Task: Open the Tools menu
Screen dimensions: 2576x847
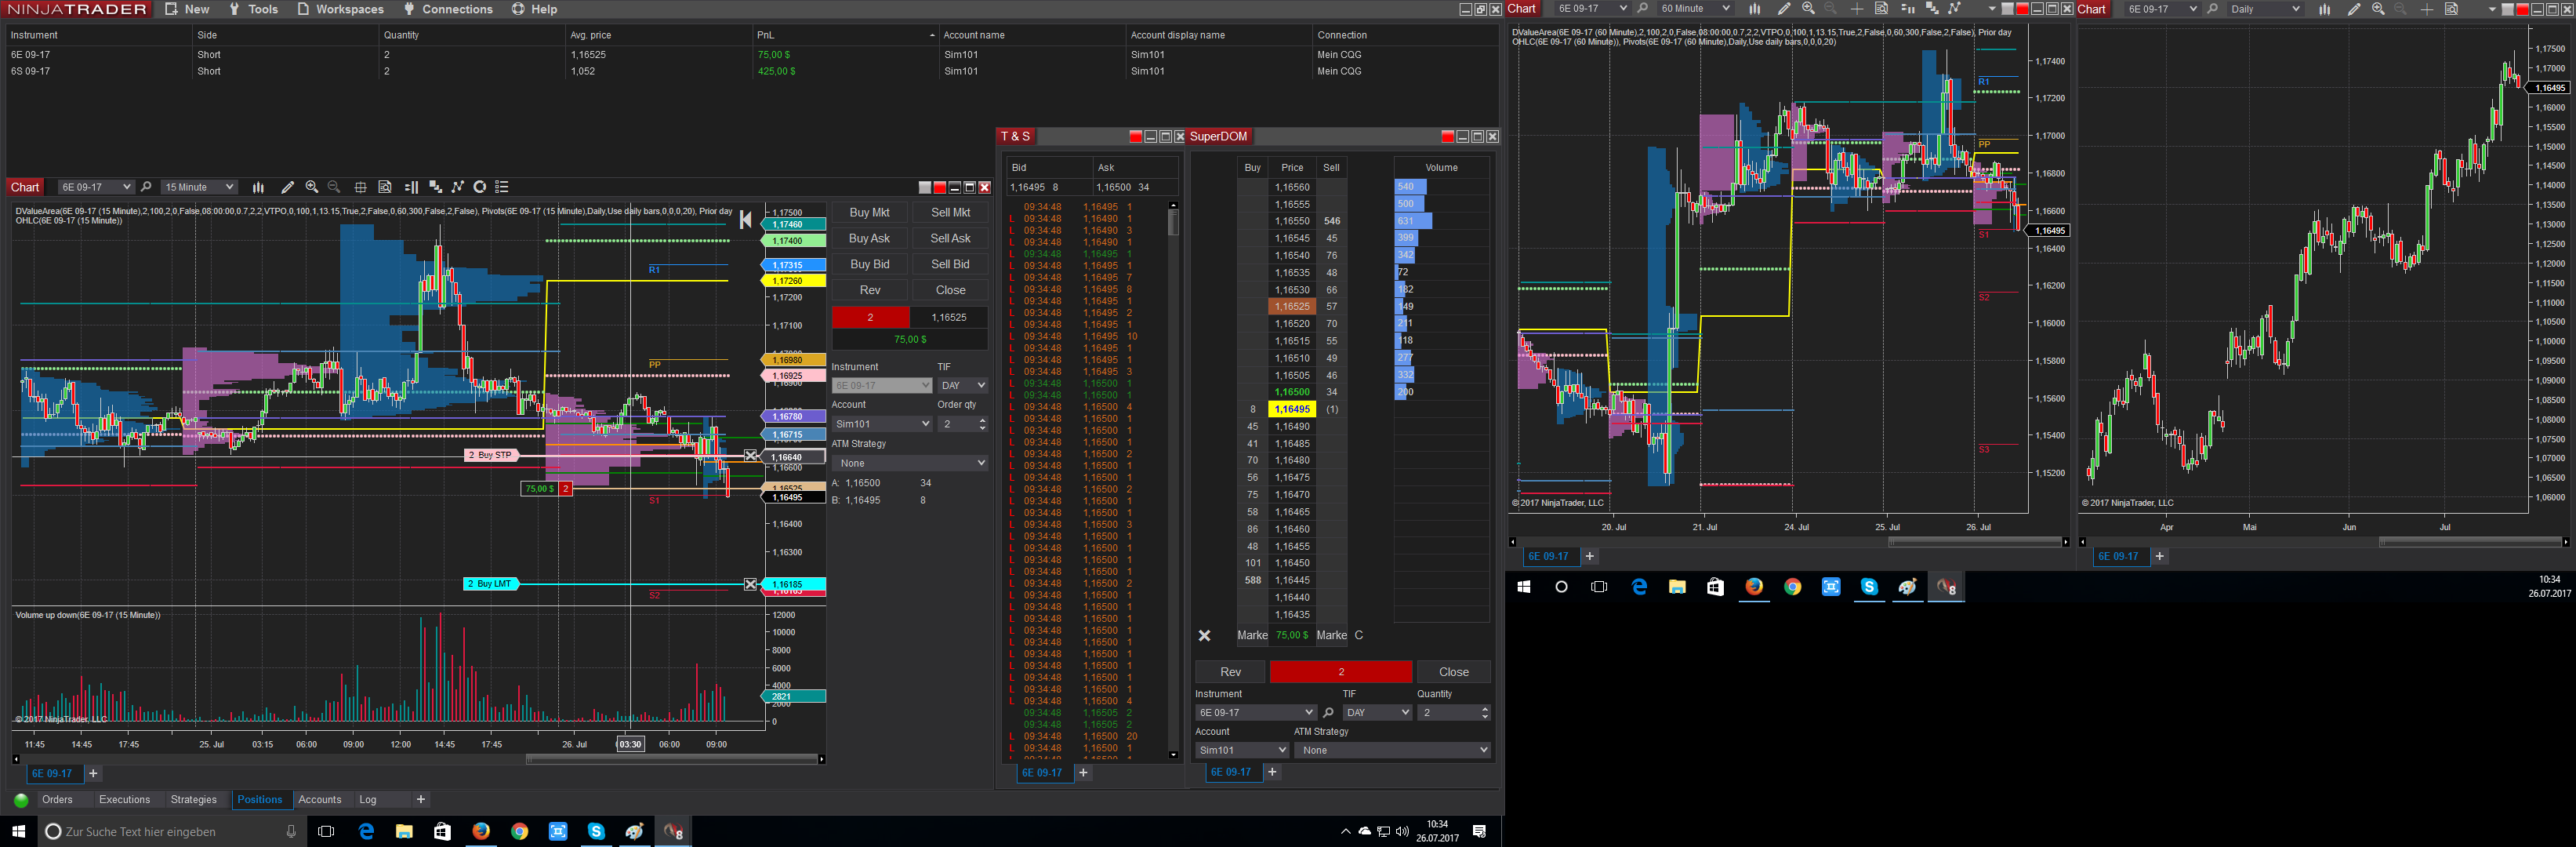Action: [253, 9]
